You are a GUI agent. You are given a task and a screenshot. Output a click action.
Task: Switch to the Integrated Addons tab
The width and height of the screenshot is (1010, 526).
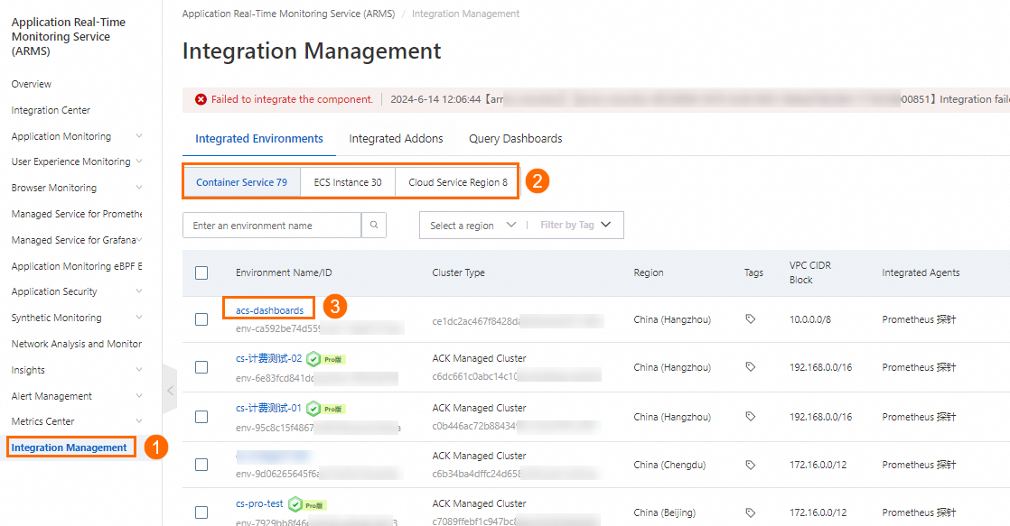396,138
